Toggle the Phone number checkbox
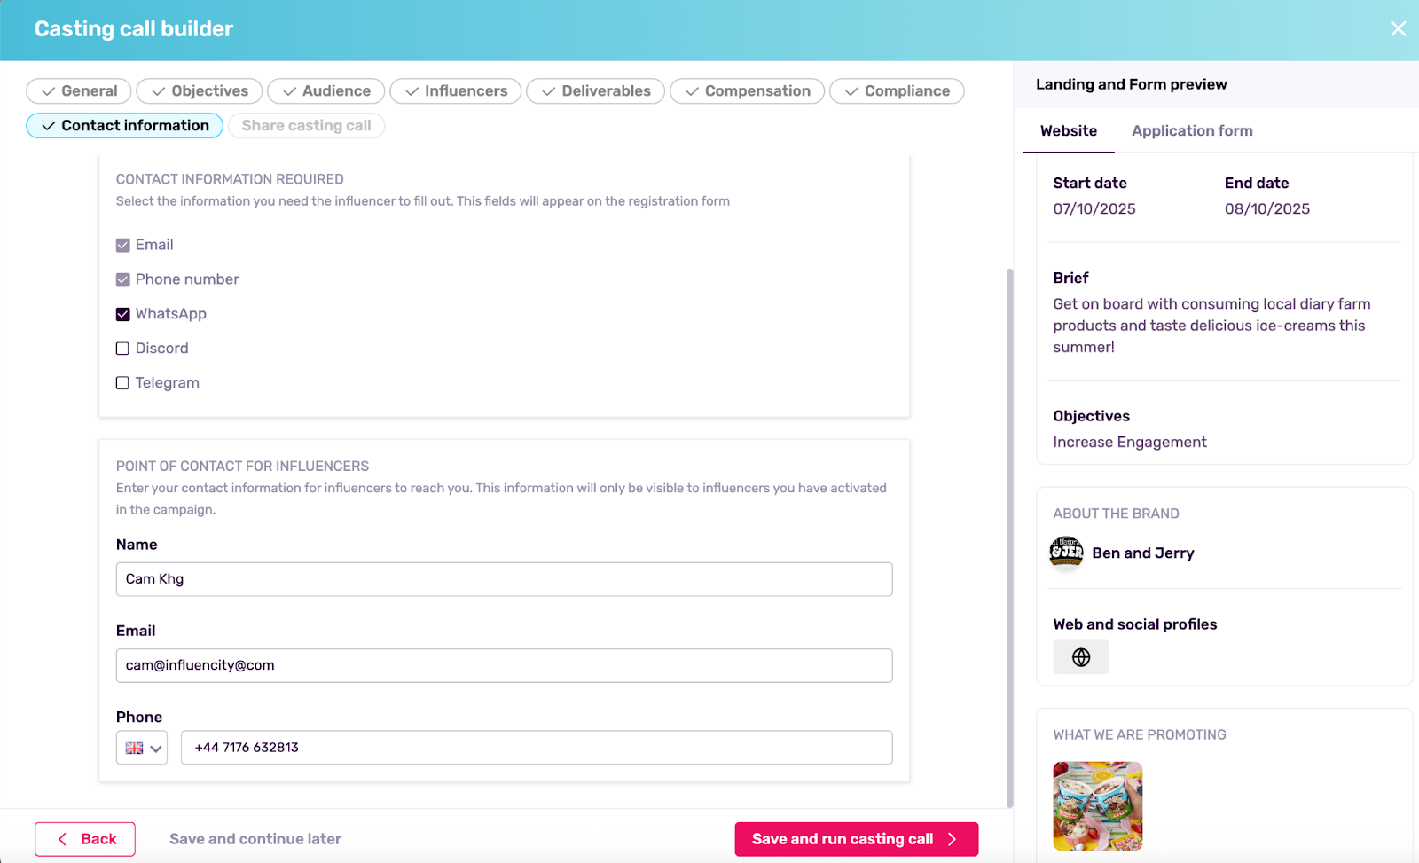Screen dimensions: 1419x863 (122, 280)
